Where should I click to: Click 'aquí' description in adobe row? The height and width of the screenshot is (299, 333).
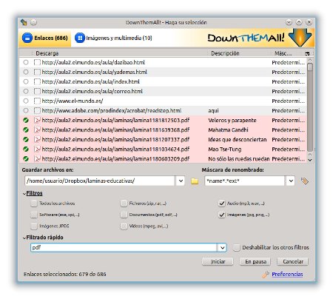(213, 111)
